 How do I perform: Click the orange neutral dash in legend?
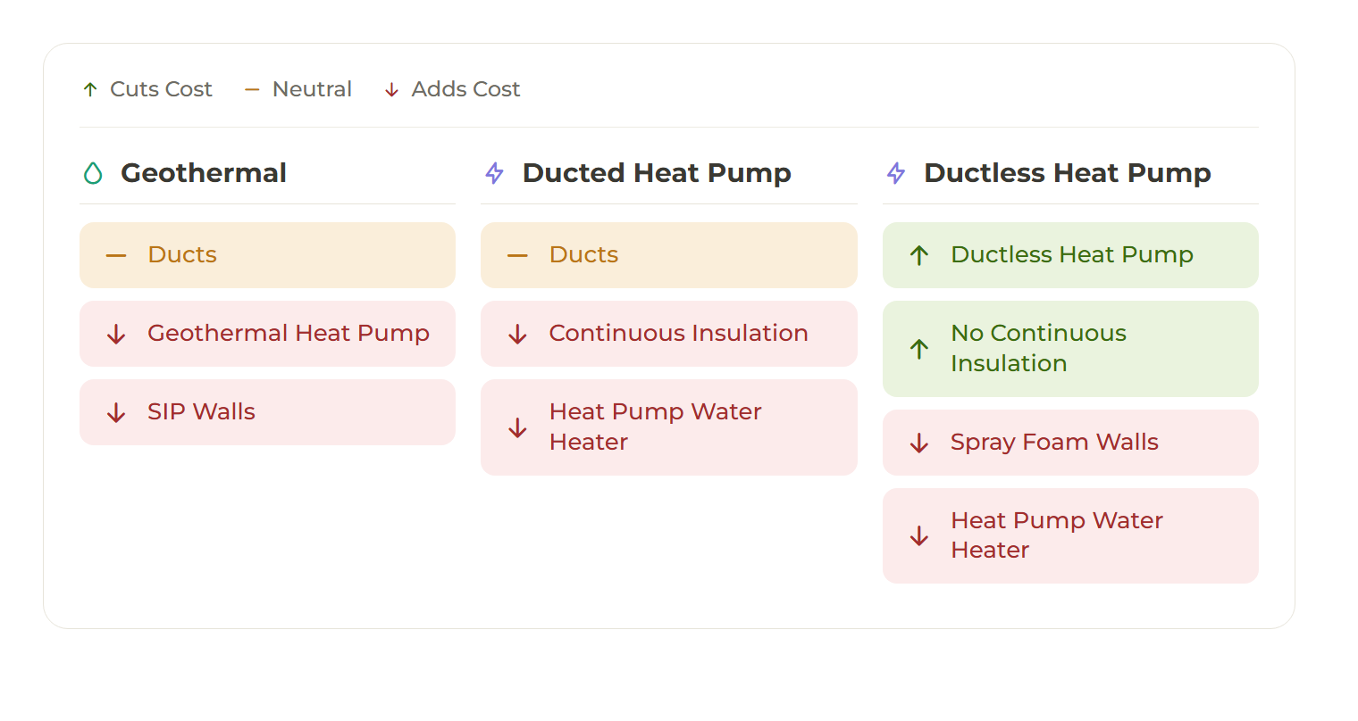(252, 89)
